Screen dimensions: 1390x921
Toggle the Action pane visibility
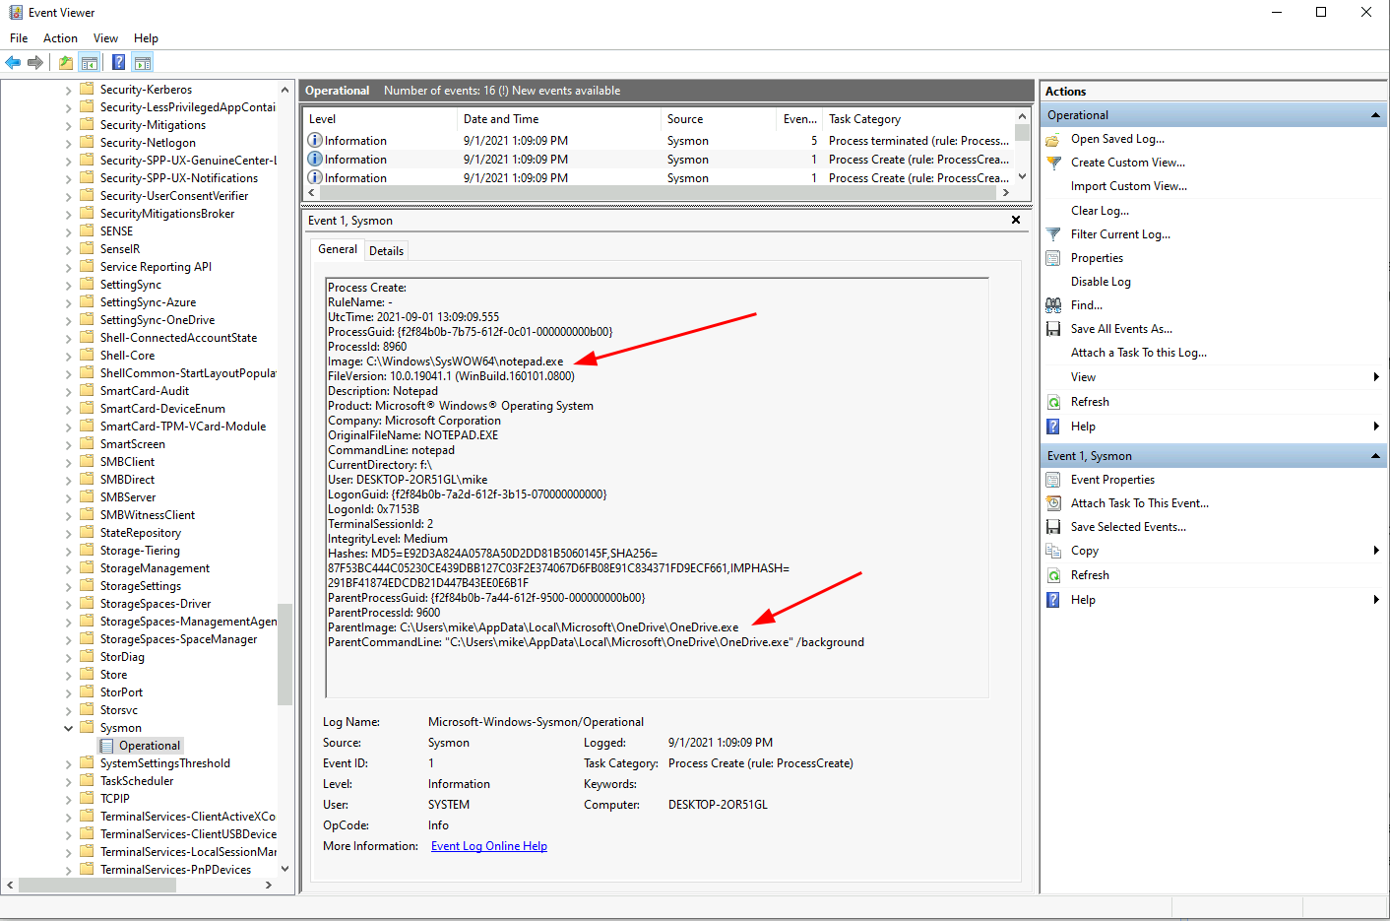click(143, 62)
